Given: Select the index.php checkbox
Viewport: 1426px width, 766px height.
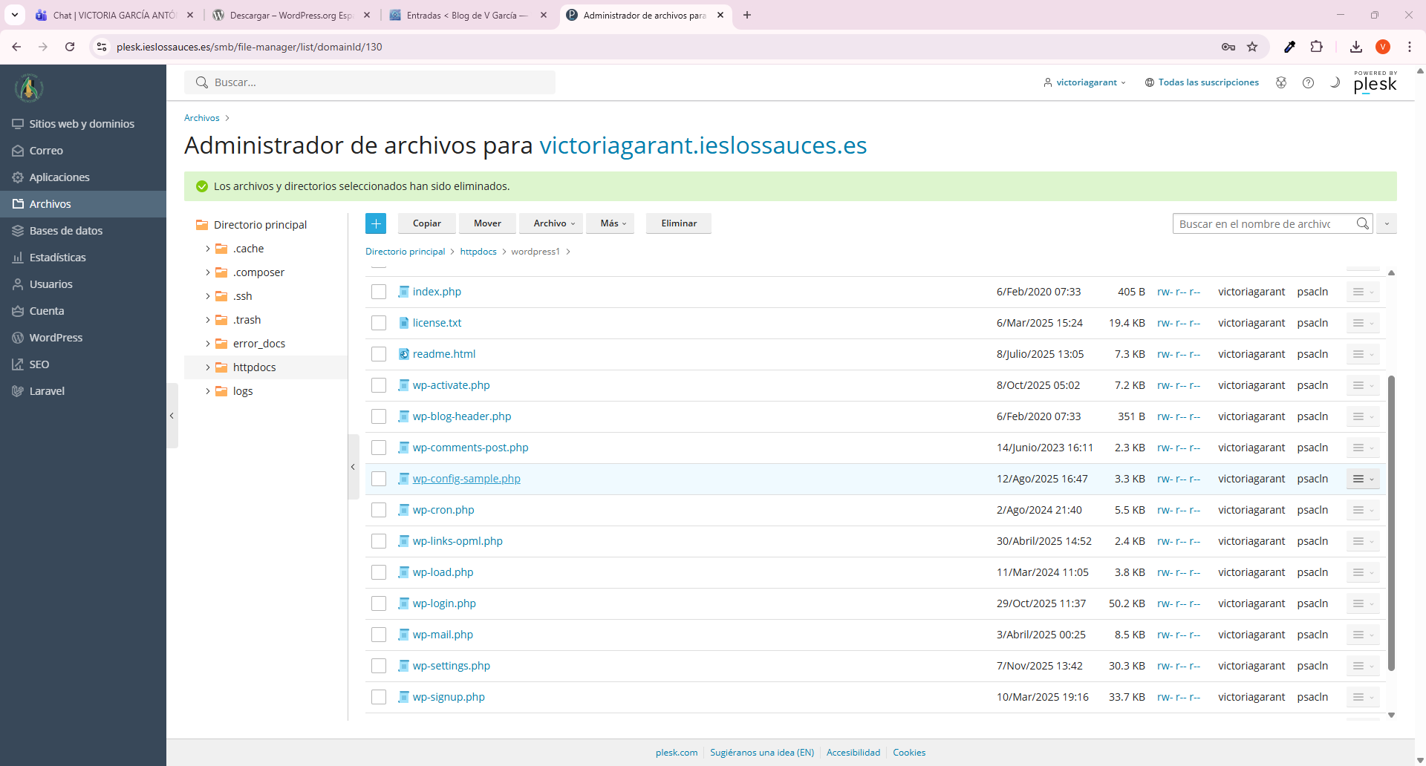Looking at the screenshot, I should point(379,292).
